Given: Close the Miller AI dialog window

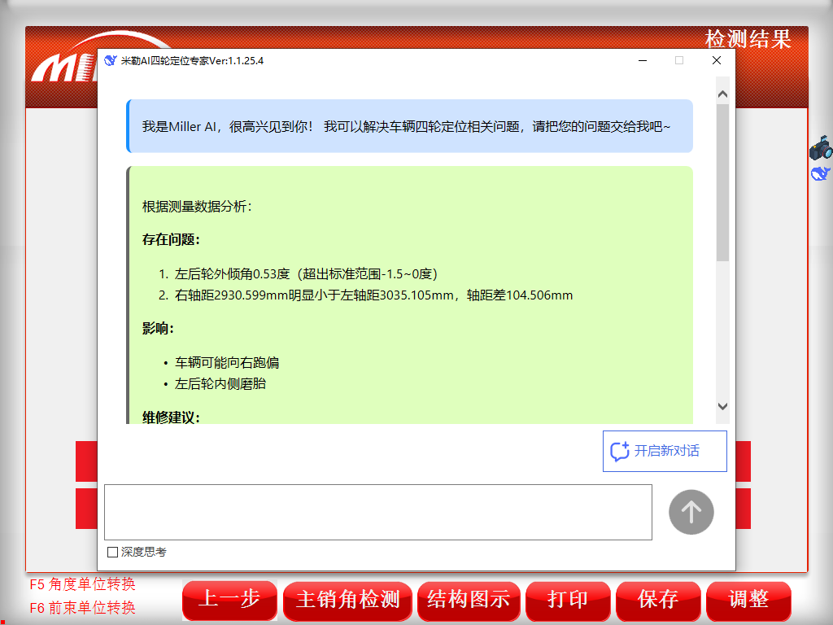Looking at the screenshot, I should pos(717,60).
